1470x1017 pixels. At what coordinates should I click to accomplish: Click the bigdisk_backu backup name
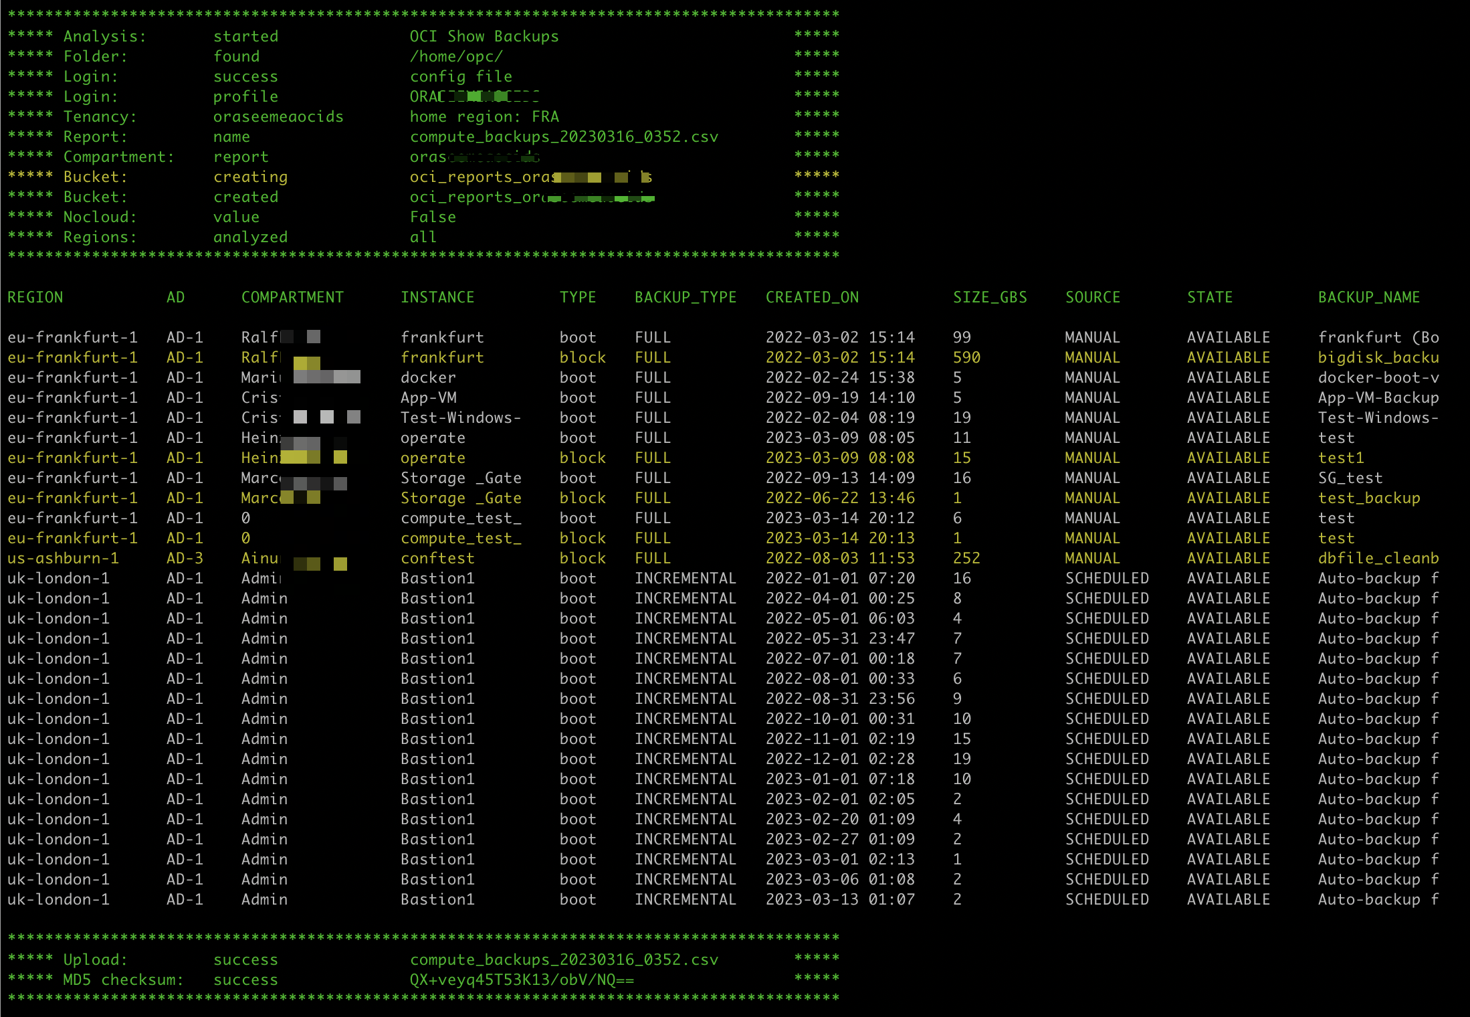pyautogui.click(x=1378, y=357)
